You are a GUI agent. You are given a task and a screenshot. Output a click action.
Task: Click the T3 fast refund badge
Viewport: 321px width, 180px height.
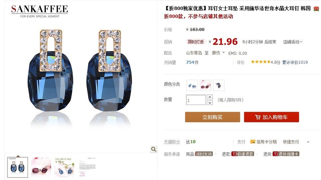point(243,154)
